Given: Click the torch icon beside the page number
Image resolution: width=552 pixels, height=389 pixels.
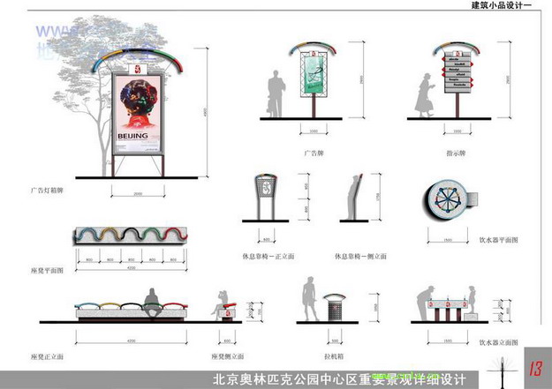Looking at the screenshot, I should tap(503, 372).
